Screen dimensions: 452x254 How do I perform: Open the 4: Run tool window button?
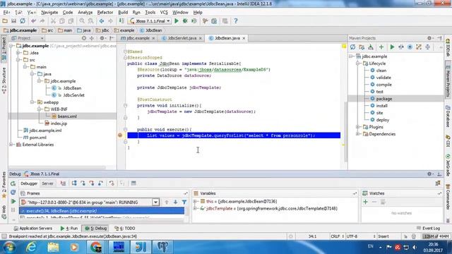[x=69, y=228]
